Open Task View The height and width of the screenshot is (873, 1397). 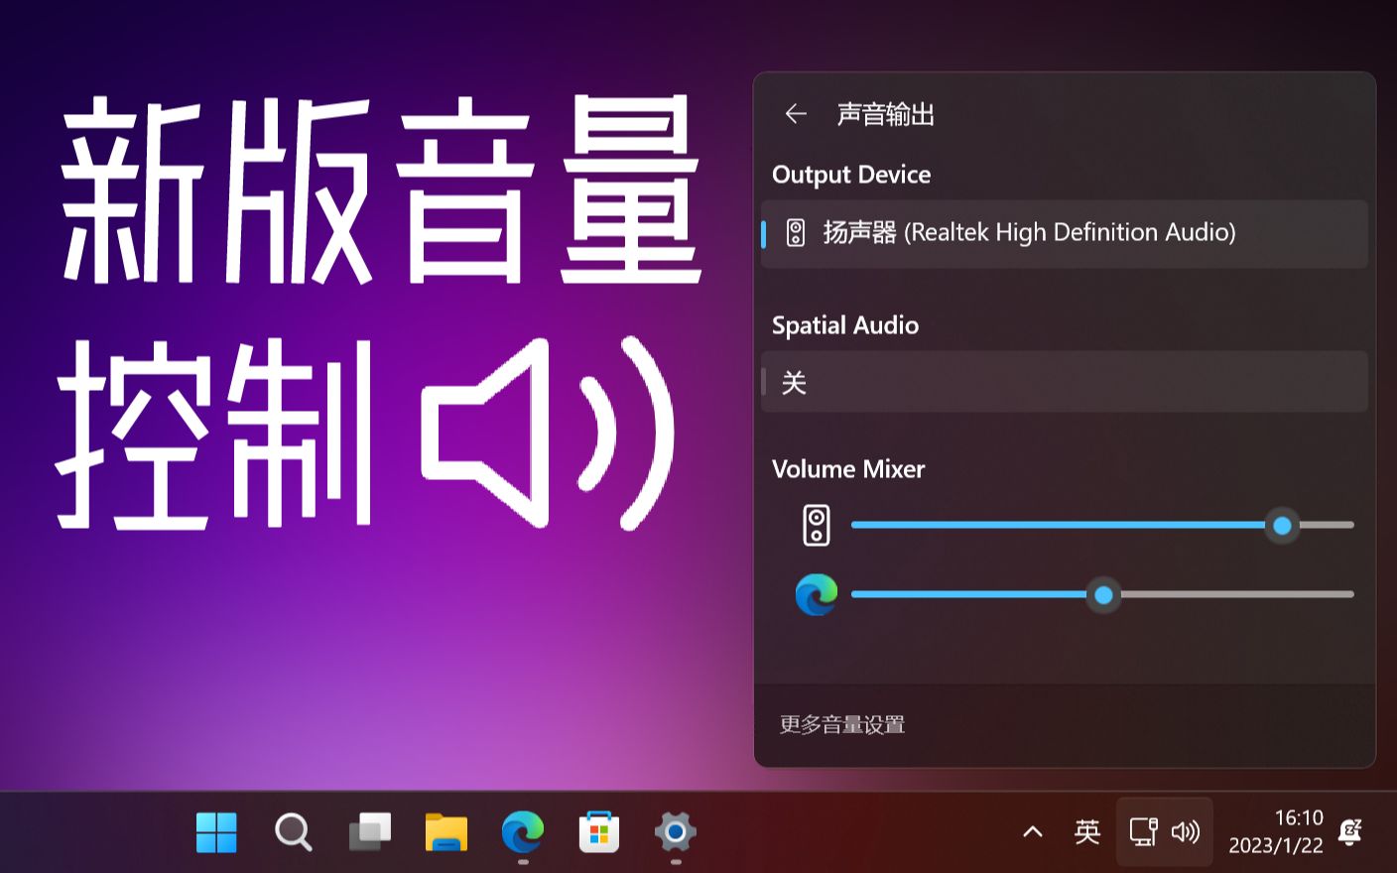tap(369, 832)
